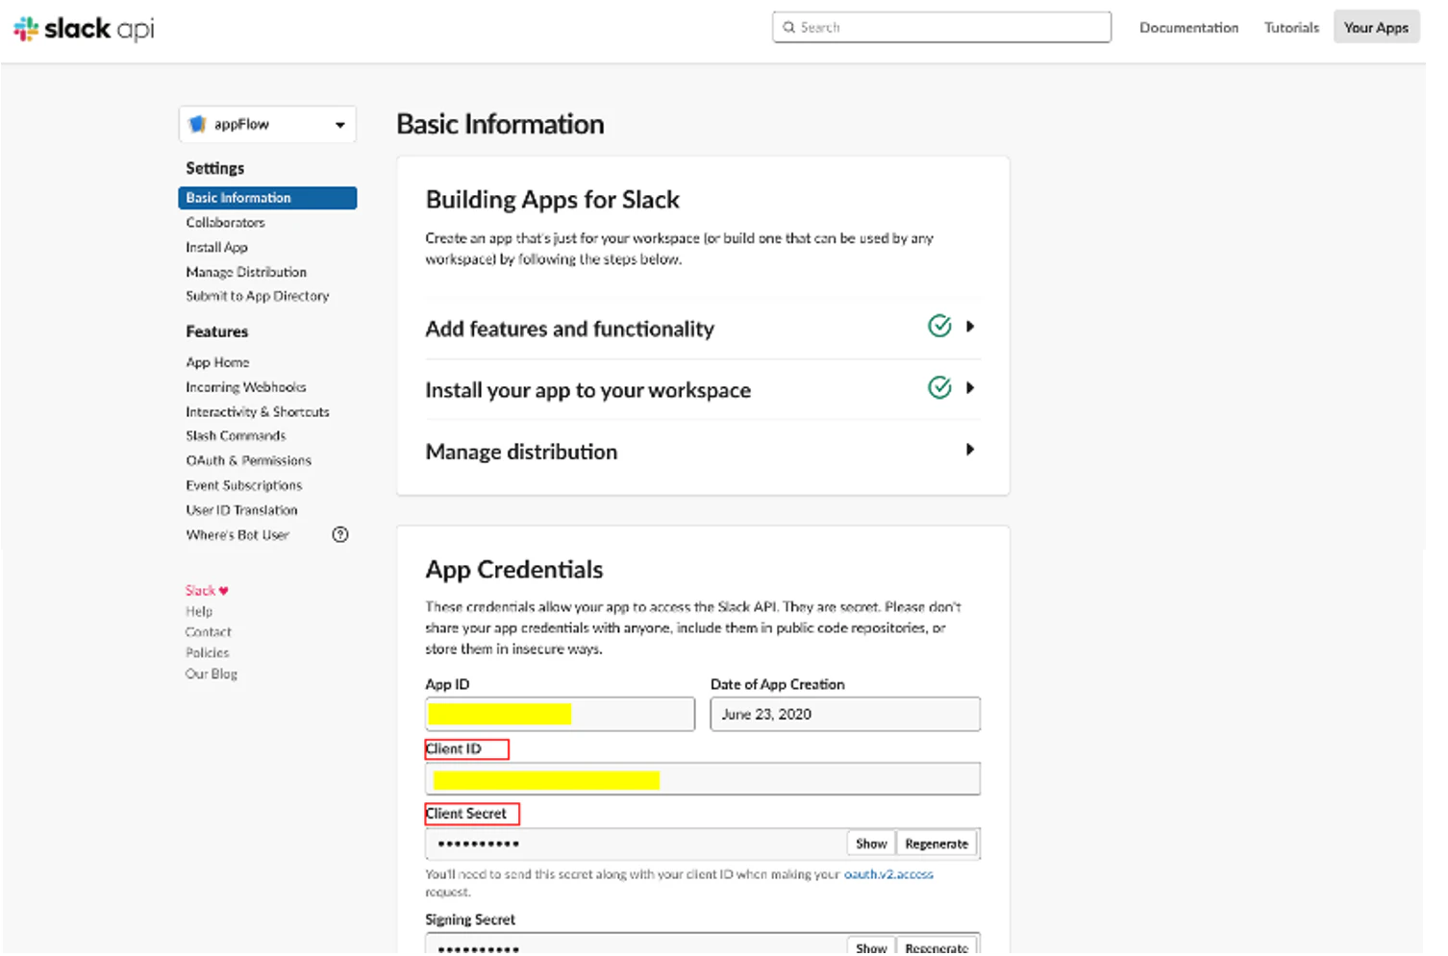This screenshot has width=1448, height=956.
Task: Click the green checkmark for Install your app
Action: [939, 388]
